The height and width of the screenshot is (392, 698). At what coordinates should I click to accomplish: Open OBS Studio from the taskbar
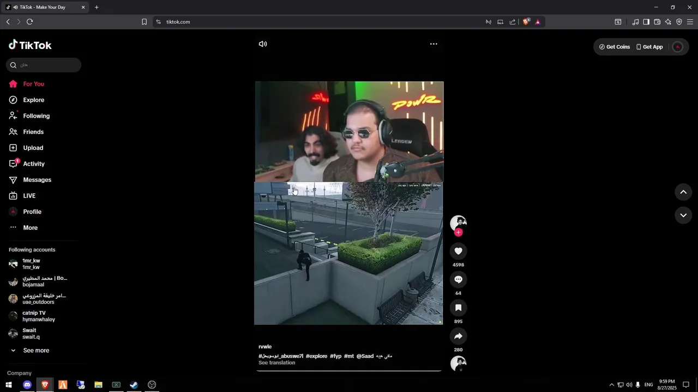[x=152, y=385]
